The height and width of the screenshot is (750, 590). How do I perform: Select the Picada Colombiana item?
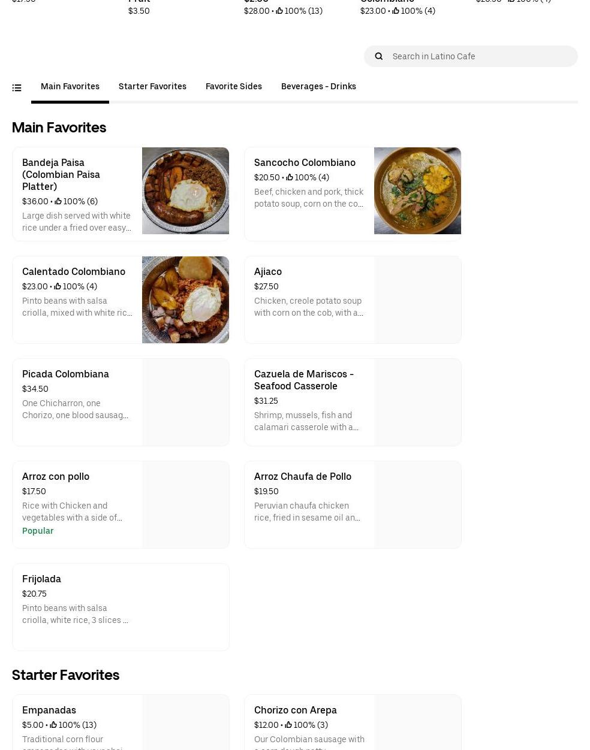(121, 402)
